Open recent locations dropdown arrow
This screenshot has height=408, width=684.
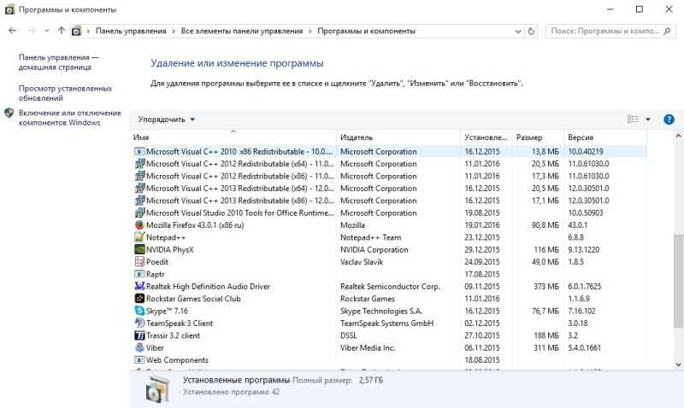(x=47, y=31)
